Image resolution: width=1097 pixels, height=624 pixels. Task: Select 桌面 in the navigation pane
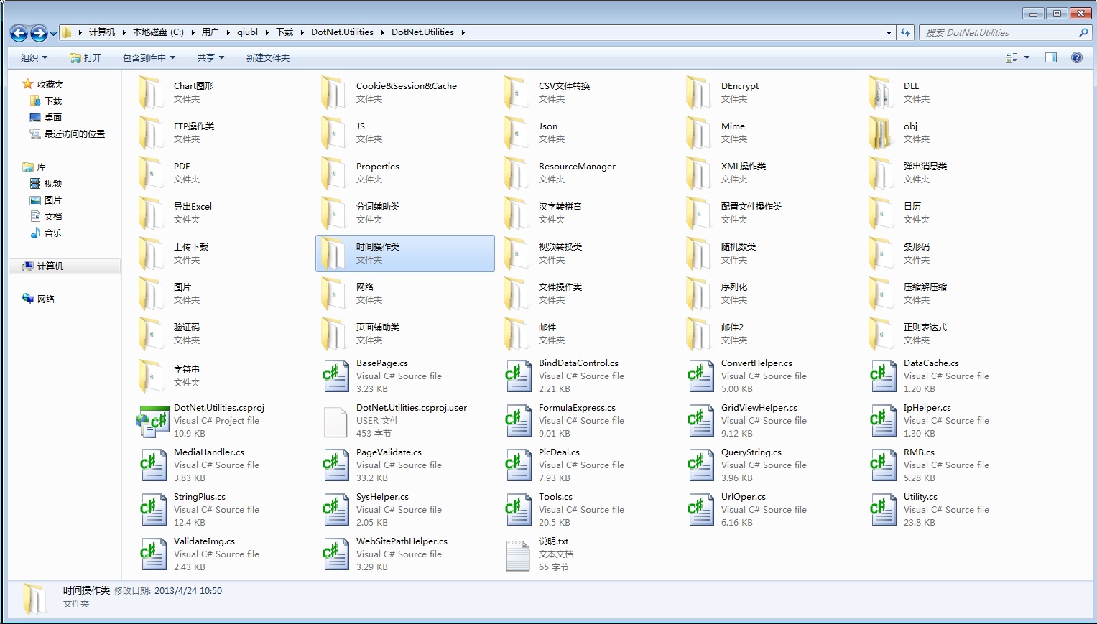(52, 117)
